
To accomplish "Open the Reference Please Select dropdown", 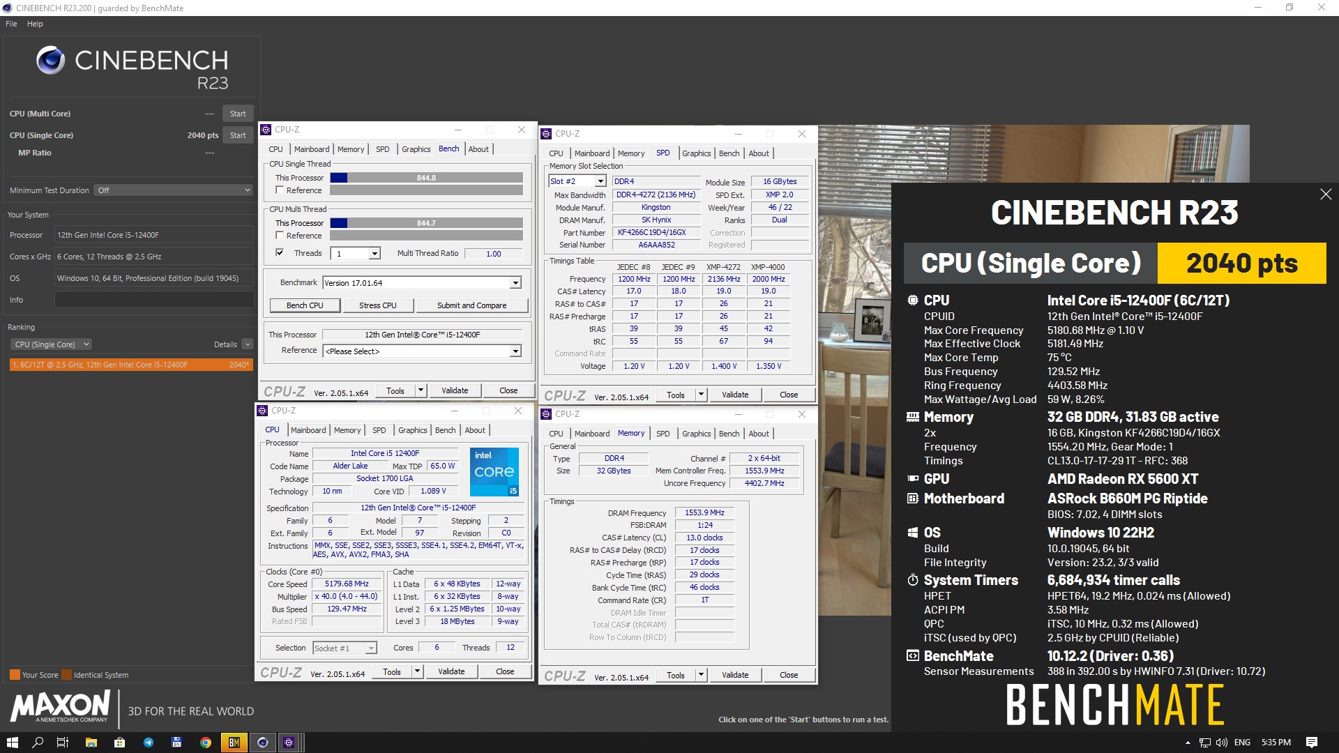I will tap(515, 351).
